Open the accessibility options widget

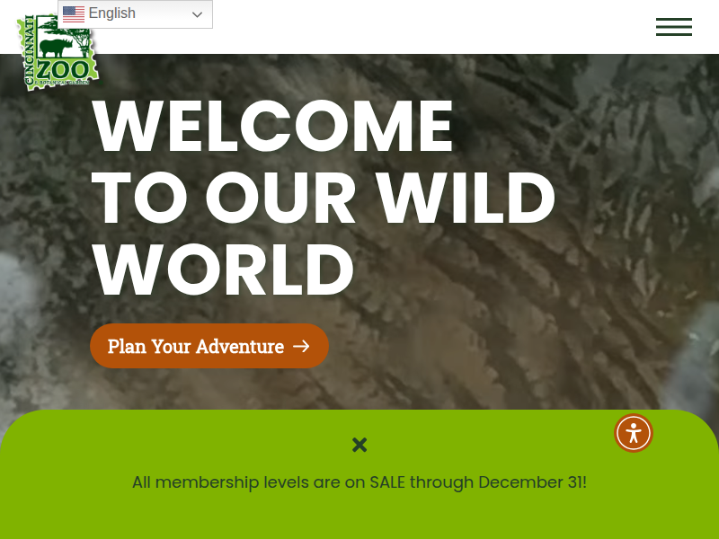(634, 433)
